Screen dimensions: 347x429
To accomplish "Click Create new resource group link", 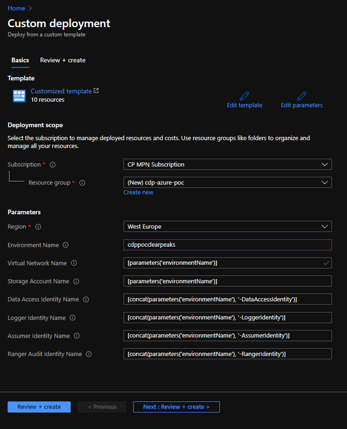I will coord(138,193).
